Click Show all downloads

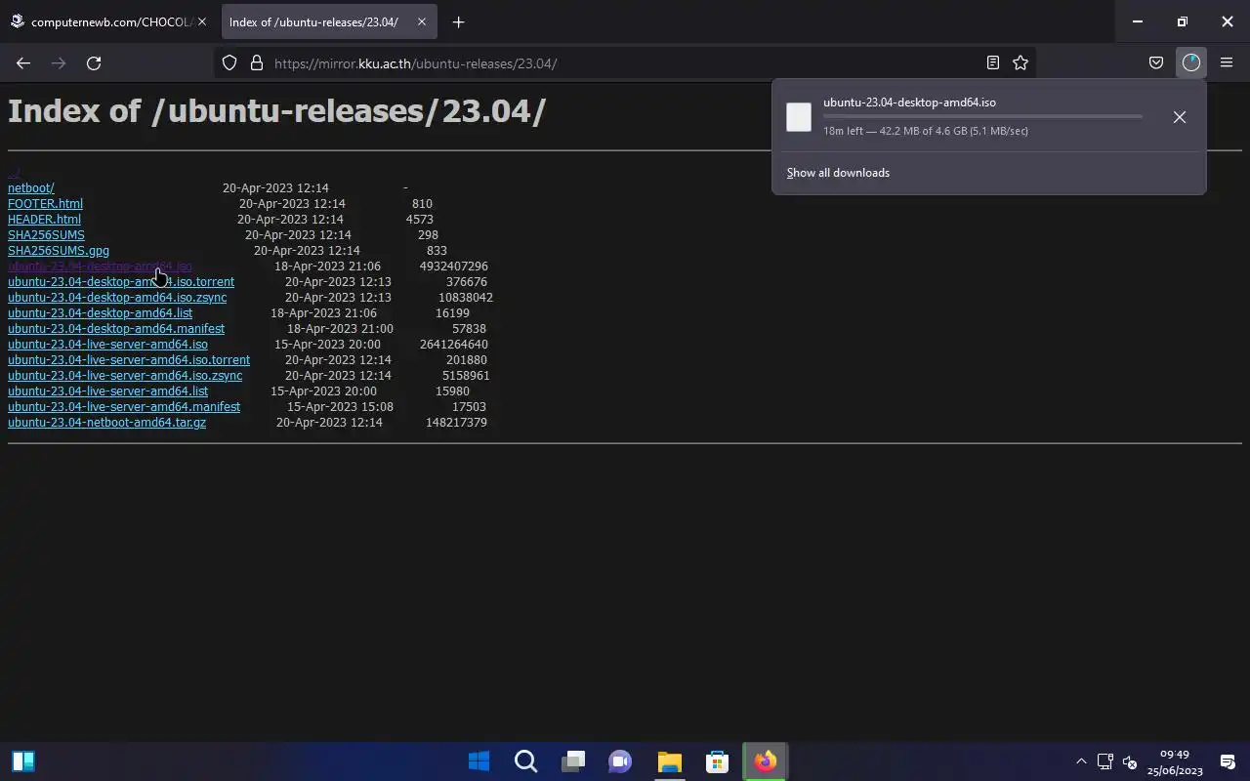pyautogui.click(x=838, y=173)
